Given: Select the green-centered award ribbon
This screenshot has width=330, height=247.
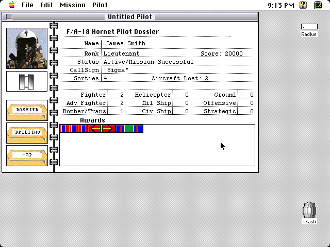Looking at the screenshot, I should tap(129, 129).
